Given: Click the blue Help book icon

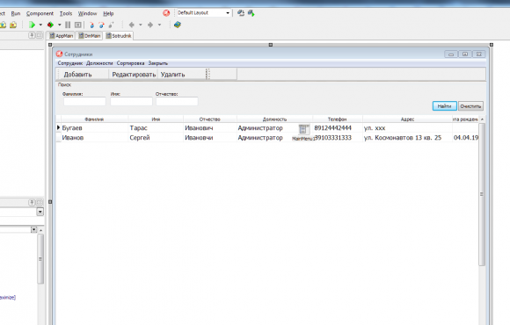Looking at the screenshot, I should pyautogui.click(x=178, y=25).
